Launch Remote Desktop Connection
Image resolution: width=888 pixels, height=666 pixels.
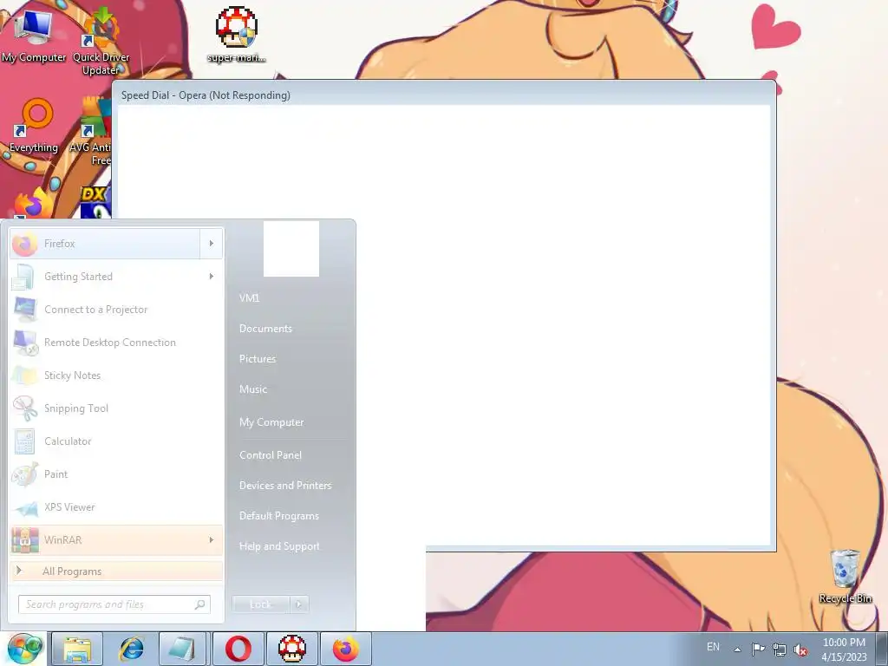coord(116,342)
